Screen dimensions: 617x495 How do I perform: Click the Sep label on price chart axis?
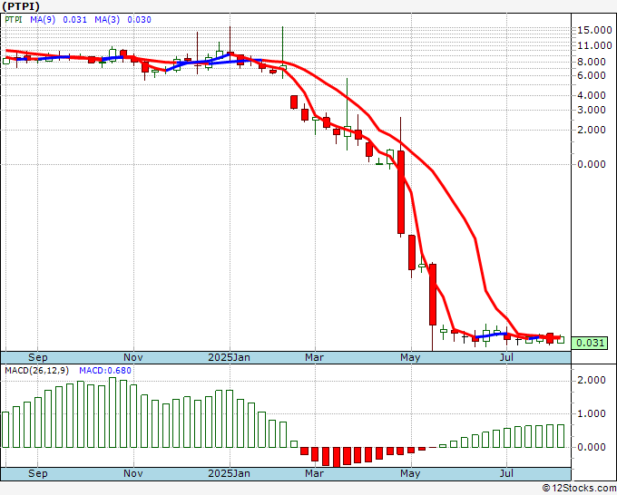tap(38, 357)
